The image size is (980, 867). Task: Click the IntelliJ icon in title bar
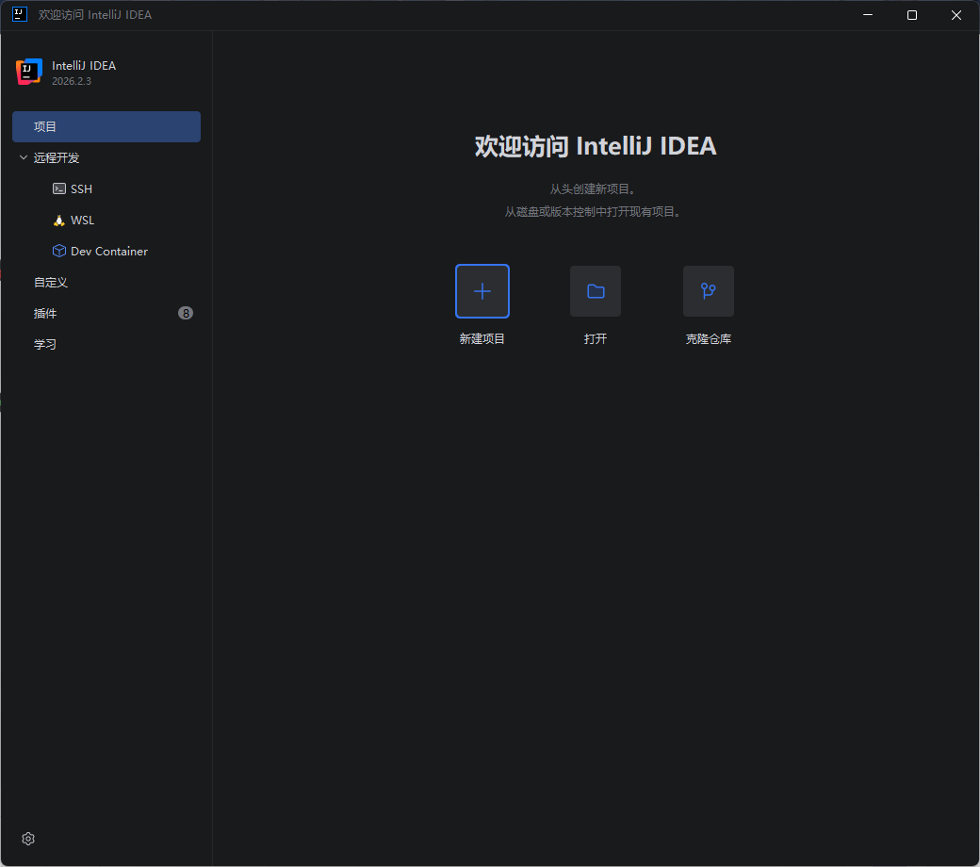pos(20,14)
